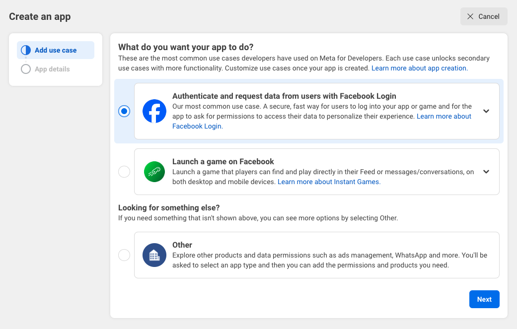Click the Next button
Screen dimensions: 517x329
tap(484, 299)
